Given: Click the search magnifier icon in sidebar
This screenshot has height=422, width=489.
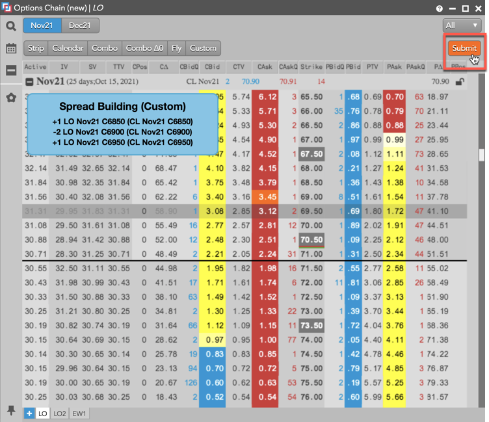Looking at the screenshot, I should tap(11, 26).
